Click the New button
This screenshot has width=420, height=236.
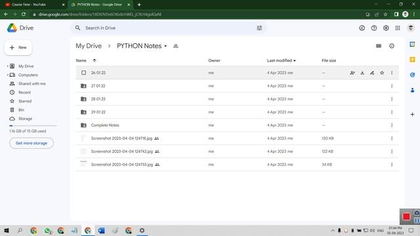[18, 48]
